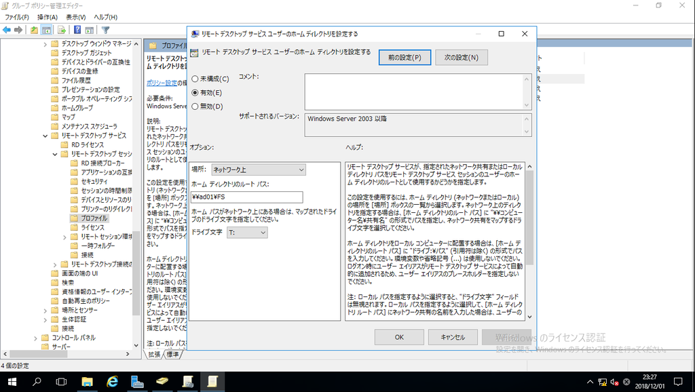Image resolution: width=695 pixels, height=392 pixels.
Task: Select the up-folder icon in the toolbar
Action: click(x=33, y=29)
